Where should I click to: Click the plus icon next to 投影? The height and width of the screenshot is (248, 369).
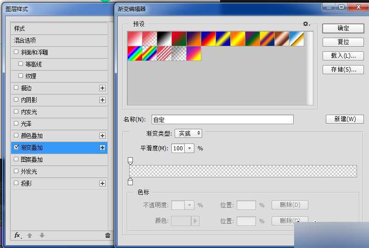[x=102, y=183]
